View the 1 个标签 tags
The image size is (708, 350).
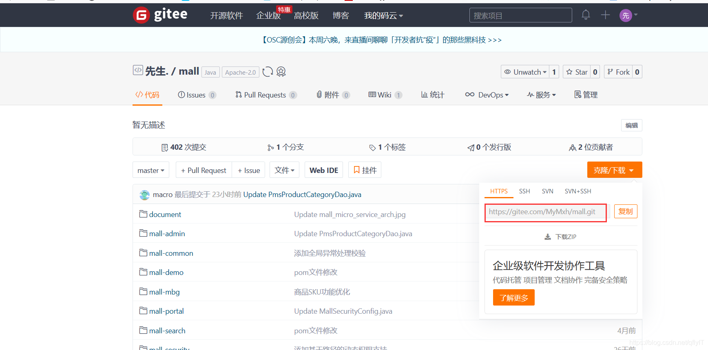(x=387, y=147)
